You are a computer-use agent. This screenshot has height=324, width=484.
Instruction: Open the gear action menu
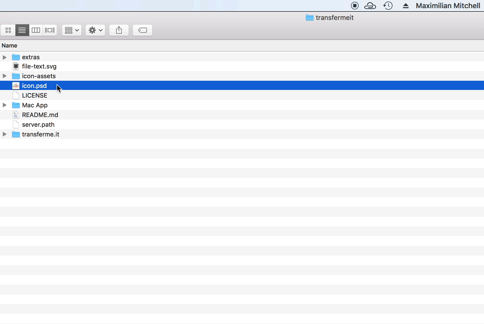(x=95, y=30)
